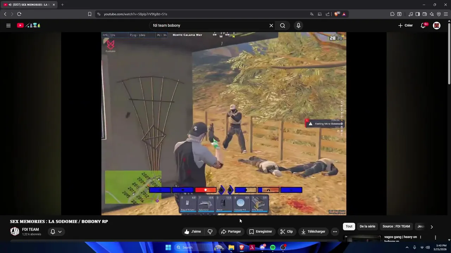
Task: Click the Partager share button
Action: click(x=231, y=232)
